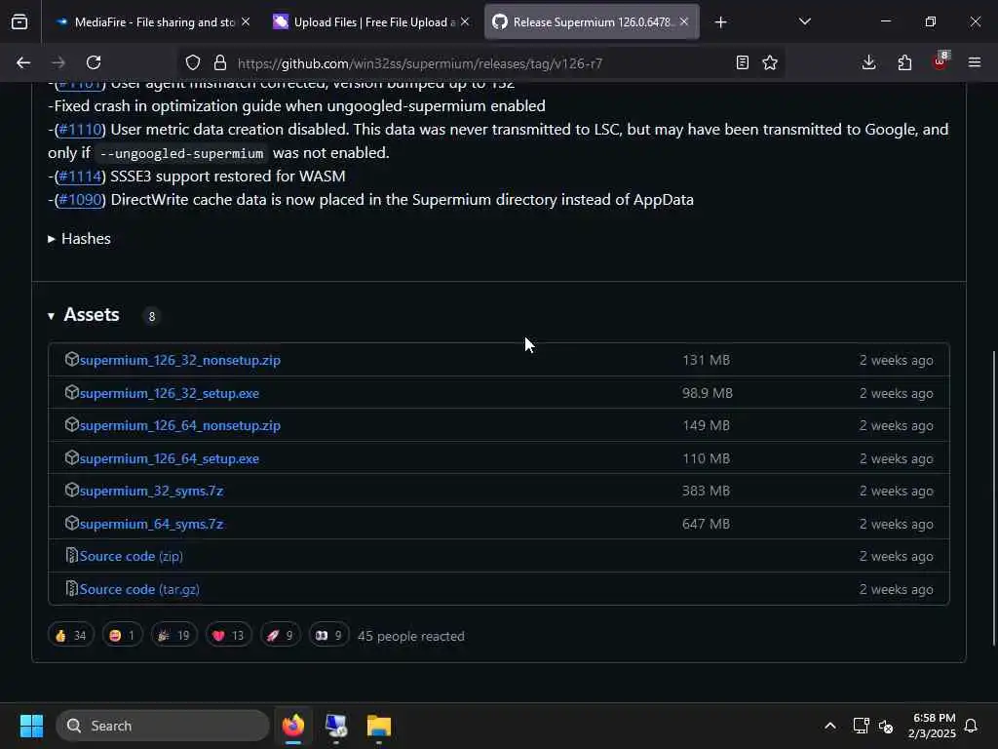
Task: Open the Firefox hamburger menu
Action: pos(975,62)
